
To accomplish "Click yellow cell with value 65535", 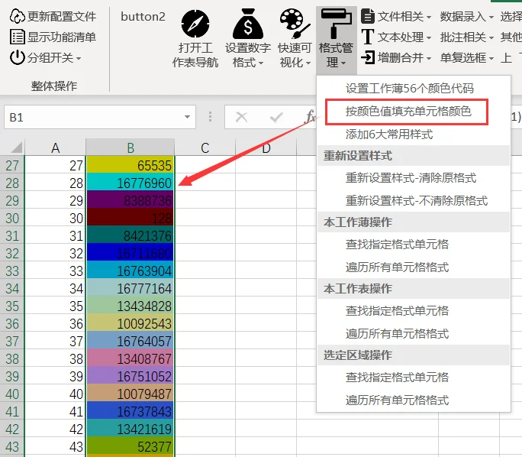I will 130,165.
